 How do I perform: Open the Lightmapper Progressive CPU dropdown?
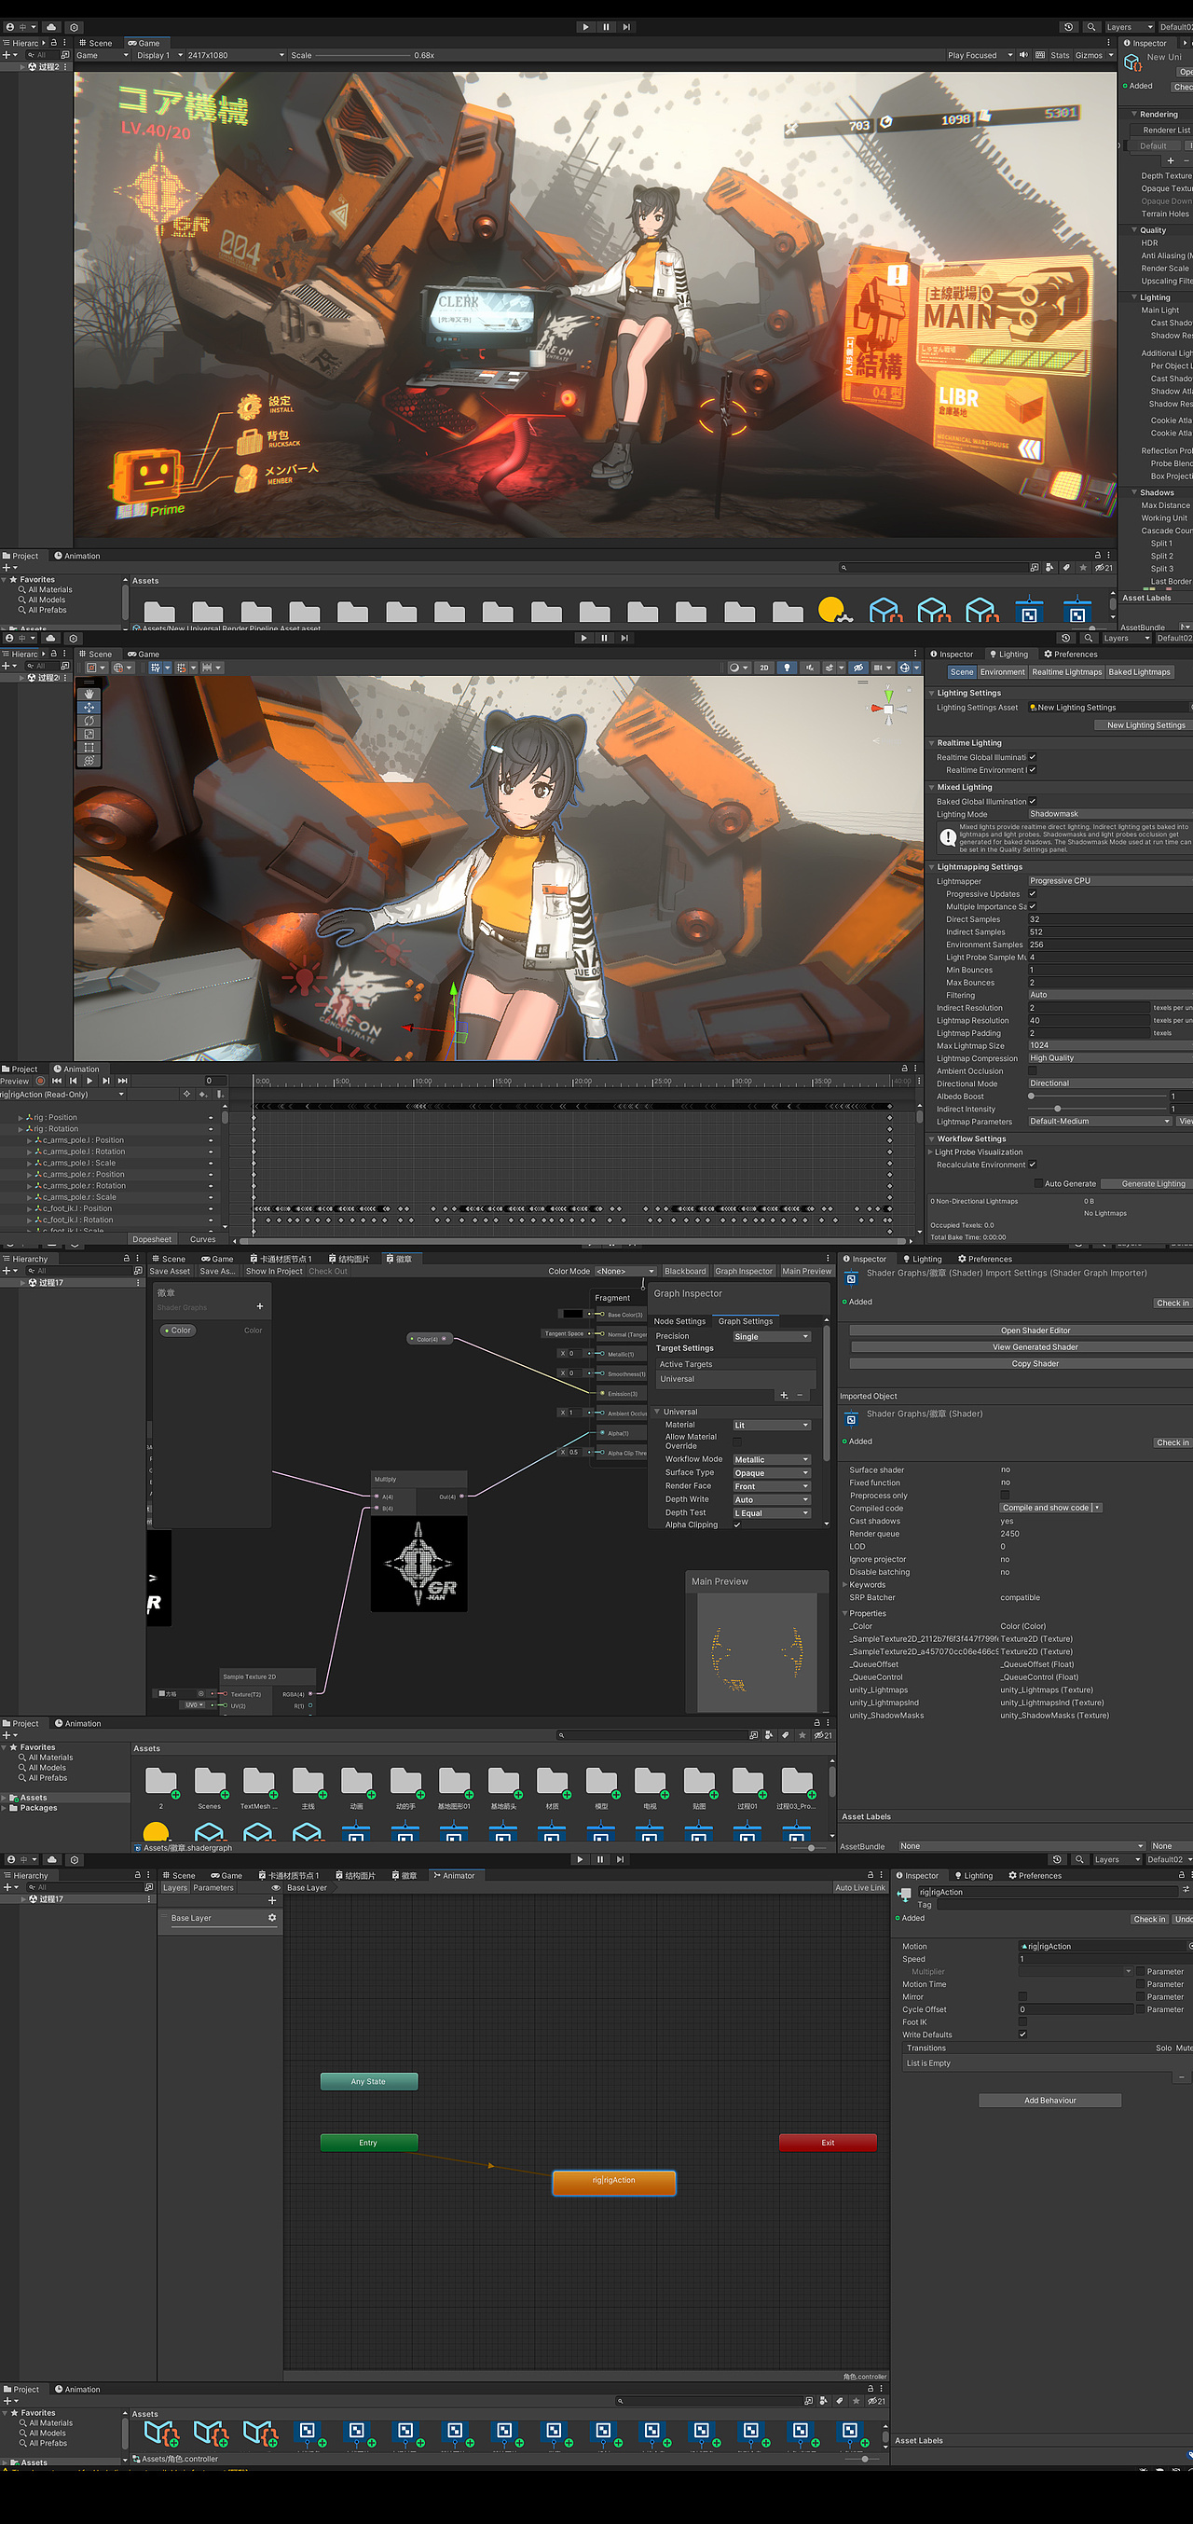(x=1110, y=881)
